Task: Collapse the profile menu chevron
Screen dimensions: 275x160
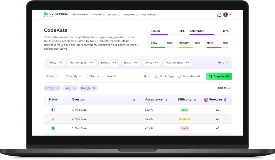Action: [x=230, y=15]
